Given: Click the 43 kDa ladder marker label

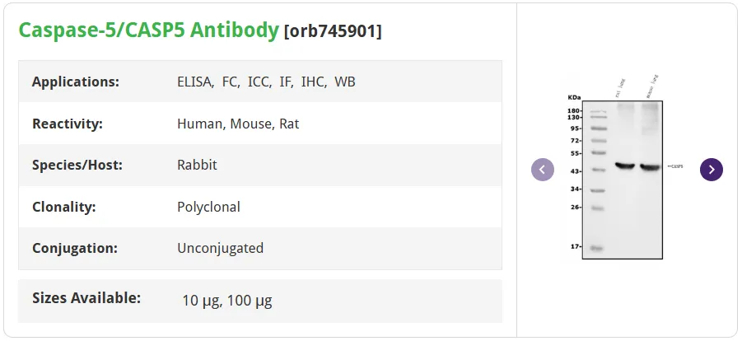Looking at the screenshot, I should (572, 171).
